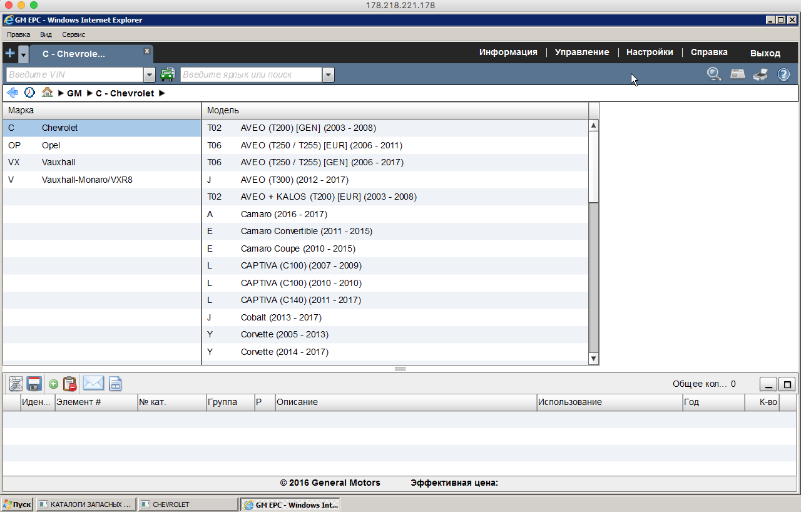801x512 pixels.
Task: Open history with the clock icon
Action: point(29,93)
